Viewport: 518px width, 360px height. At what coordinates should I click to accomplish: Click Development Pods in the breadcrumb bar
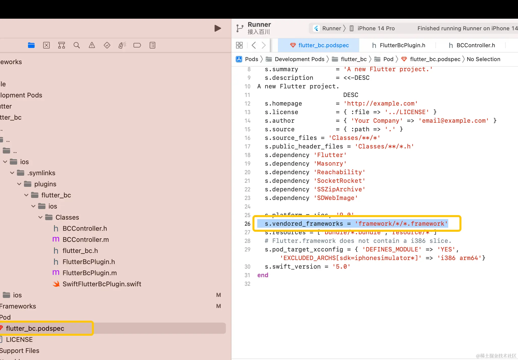[299, 59]
